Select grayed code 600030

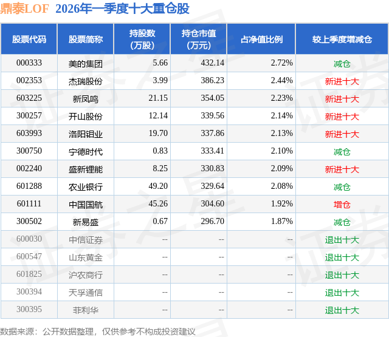(x=29, y=239)
